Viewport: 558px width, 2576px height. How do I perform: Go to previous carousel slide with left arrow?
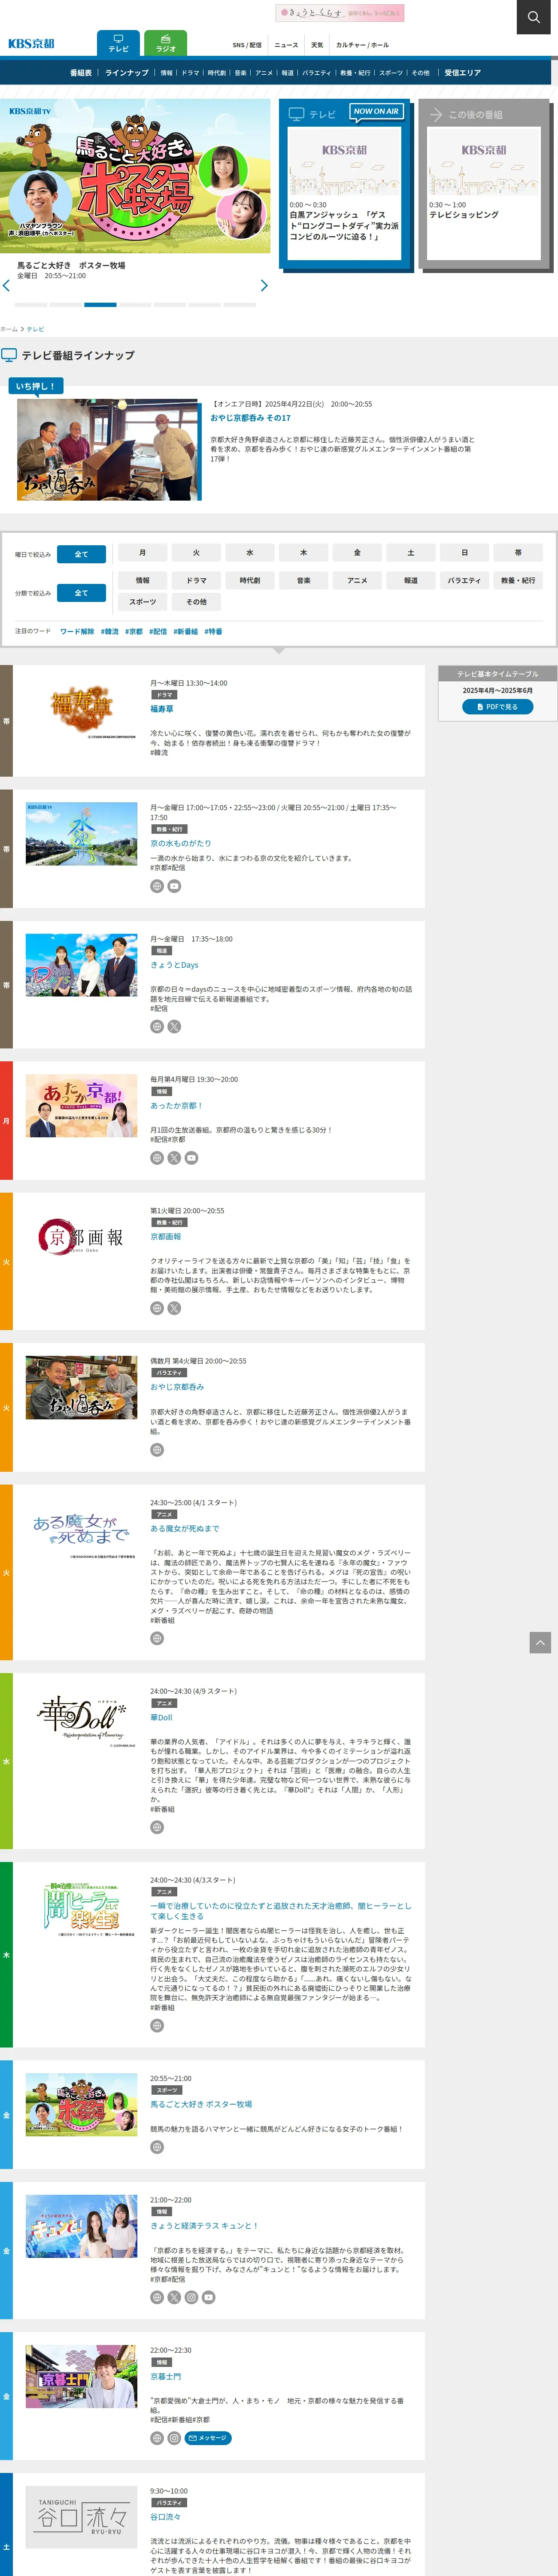pyautogui.click(x=7, y=285)
